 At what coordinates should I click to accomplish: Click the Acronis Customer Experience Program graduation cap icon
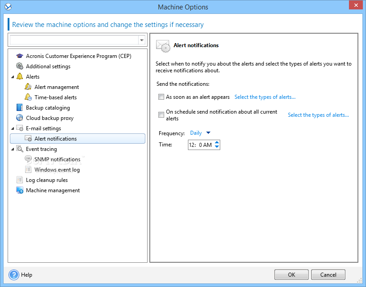[20, 56]
